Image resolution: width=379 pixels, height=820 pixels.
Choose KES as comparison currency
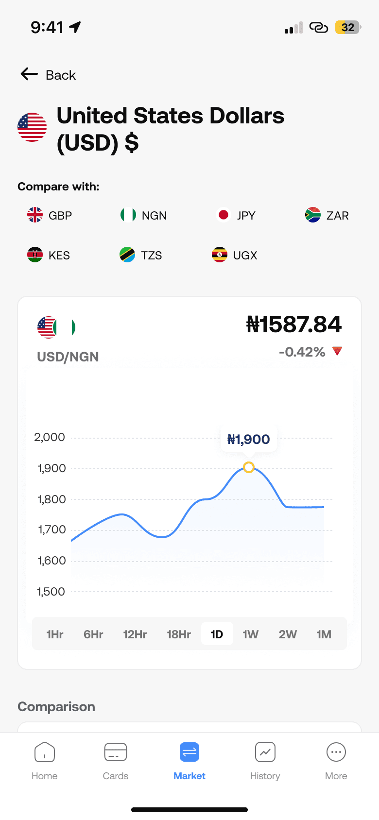[49, 255]
